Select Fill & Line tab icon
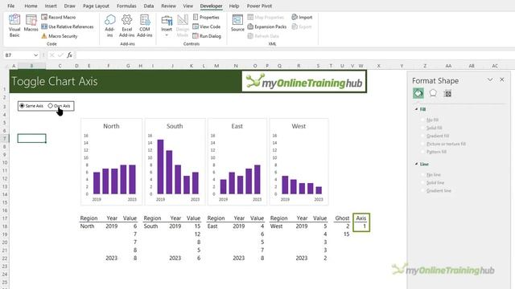The width and height of the screenshot is (515, 289). tap(418, 93)
